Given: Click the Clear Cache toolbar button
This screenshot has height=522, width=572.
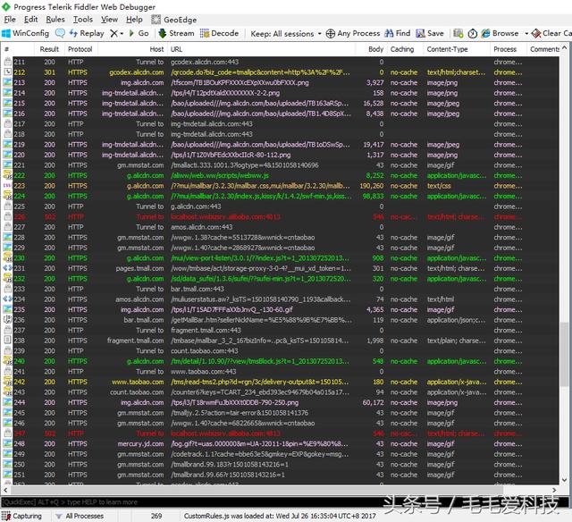Looking at the screenshot, I should 551,33.
